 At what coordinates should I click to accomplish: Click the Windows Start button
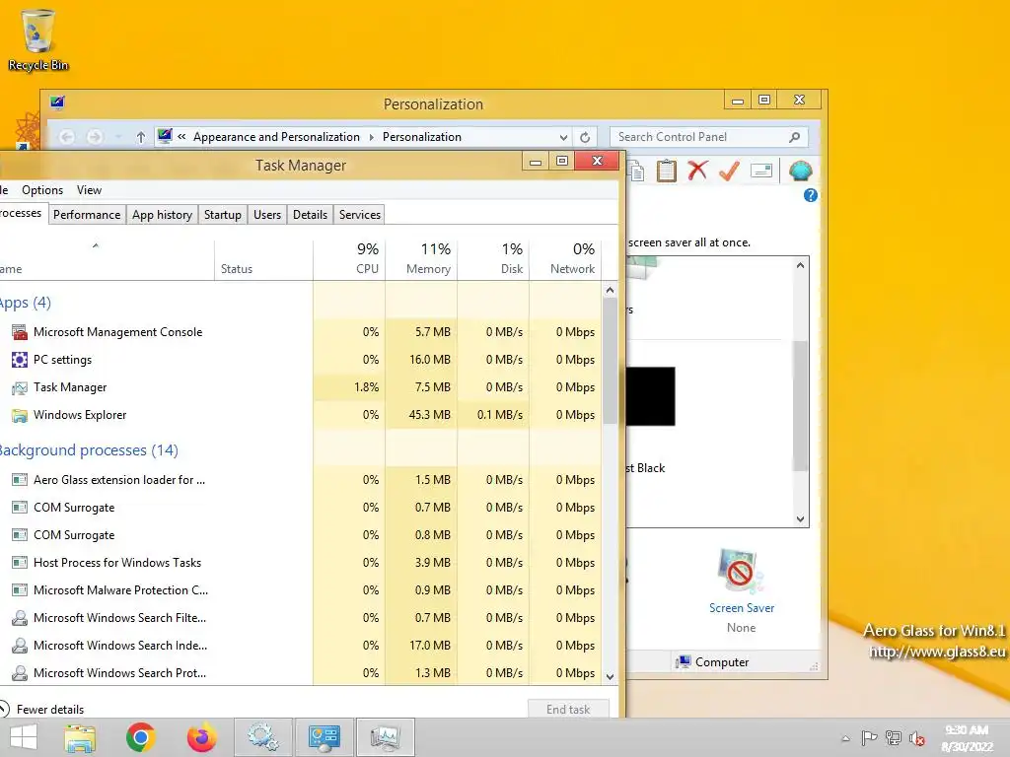[x=24, y=737]
